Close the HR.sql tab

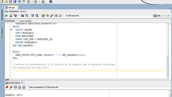pyautogui.click(x=16, y=7)
